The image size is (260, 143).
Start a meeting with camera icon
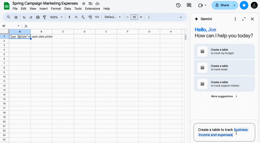[x=201, y=5]
